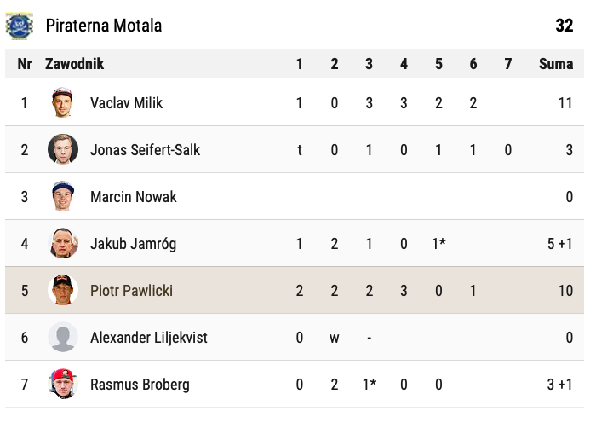
Task: Click the team total score 32
Action: (564, 26)
